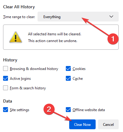This screenshot has height=132, width=123.
Task: Click the chevron arrow in time range box
Action: point(111,17)
